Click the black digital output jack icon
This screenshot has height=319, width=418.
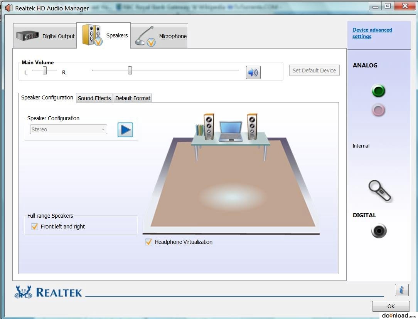[378, 231]
